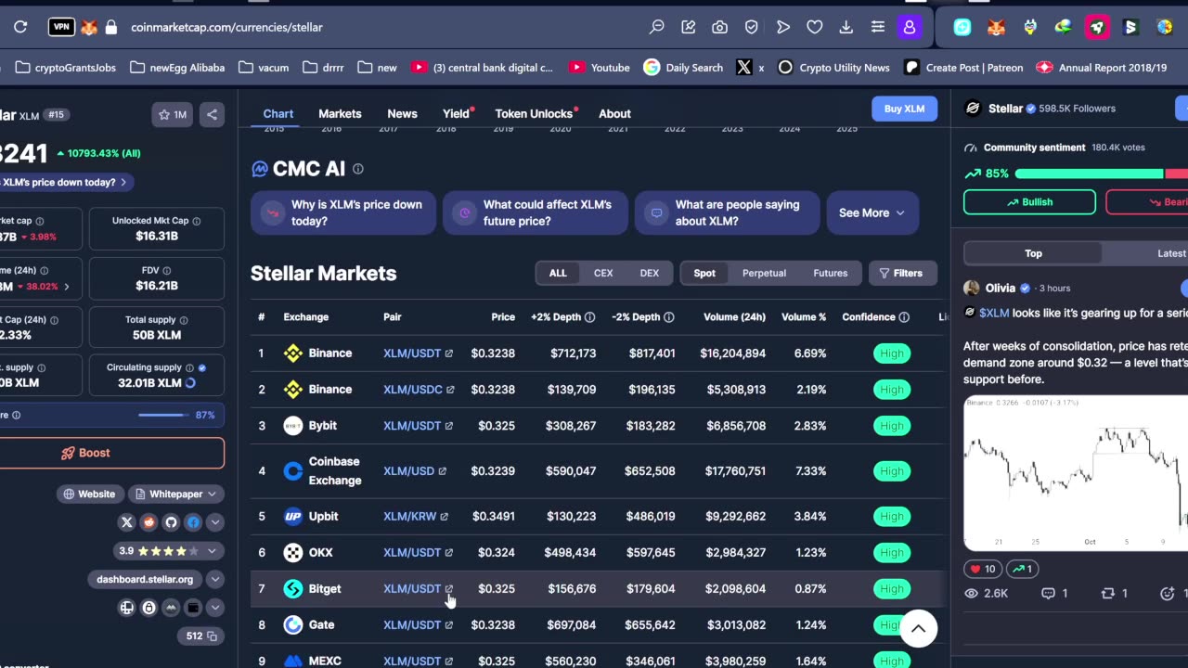Image resolution: width=1188 pixels, height=668 pixels.
Task: Reload the page with the refresh icon
Action: click(20, 27)
